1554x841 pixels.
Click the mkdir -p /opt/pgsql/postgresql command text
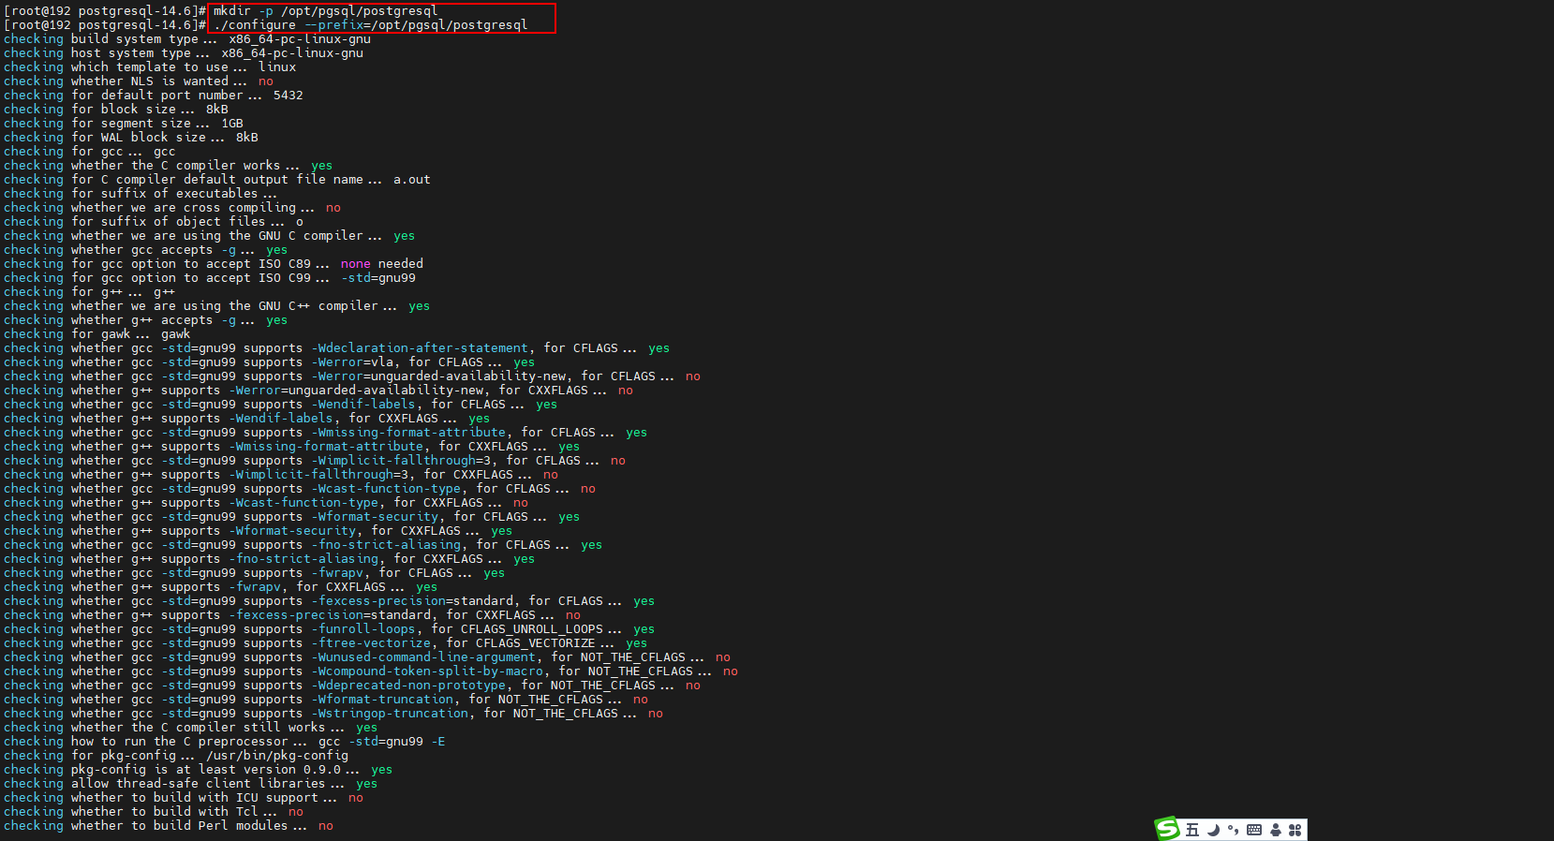pos(325,11)
